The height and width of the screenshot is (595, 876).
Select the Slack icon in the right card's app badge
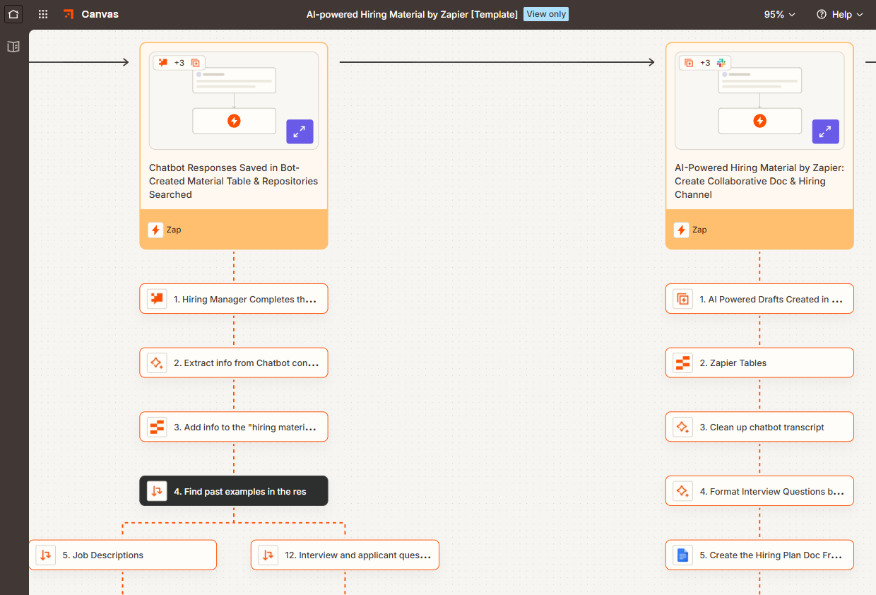[x=721, y=62]
